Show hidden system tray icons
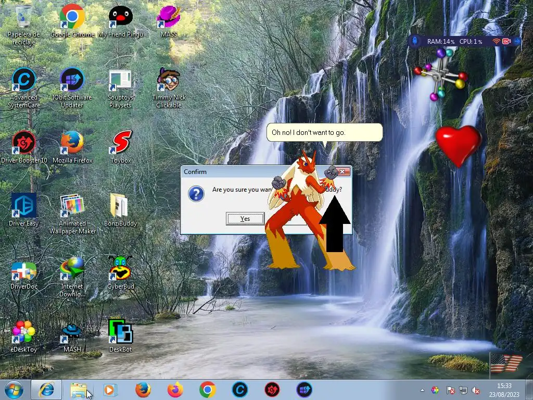Image resolution: width=533 pixels, height=400 pixels. tap(422, 390)
